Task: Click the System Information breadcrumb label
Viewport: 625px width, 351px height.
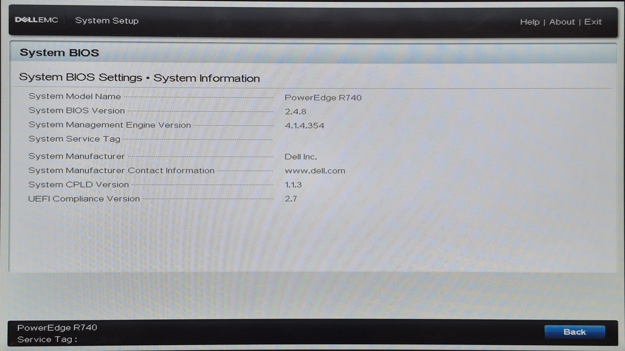Action: [207, 78]
